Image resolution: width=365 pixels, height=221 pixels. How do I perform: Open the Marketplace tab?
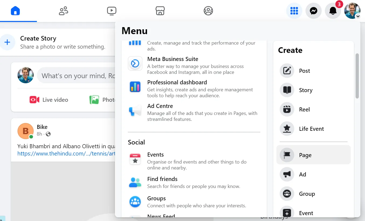click(x=160, y=11)
